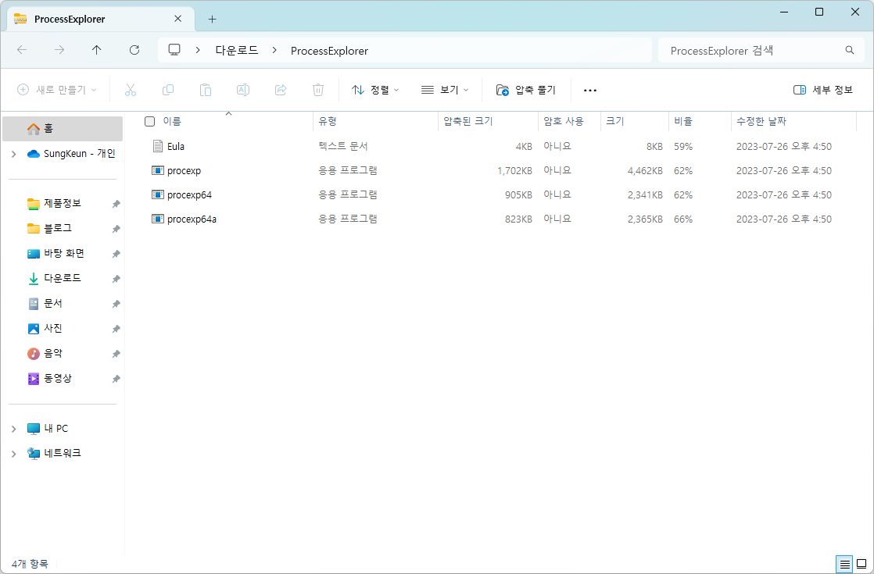Refresh the folder view

(134, 50)
